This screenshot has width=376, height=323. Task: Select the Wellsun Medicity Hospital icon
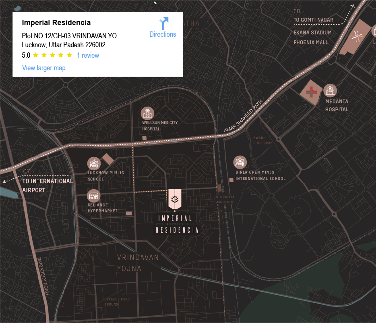(147, 113)
